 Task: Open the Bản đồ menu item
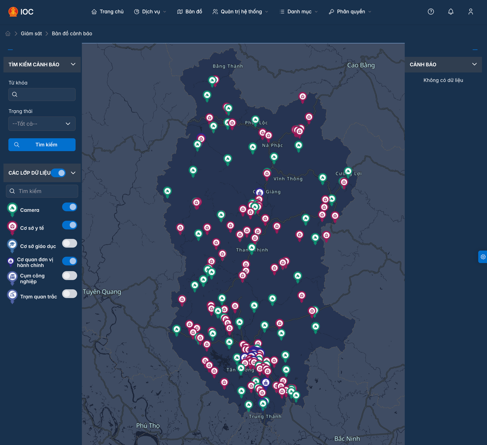point(190,12)
